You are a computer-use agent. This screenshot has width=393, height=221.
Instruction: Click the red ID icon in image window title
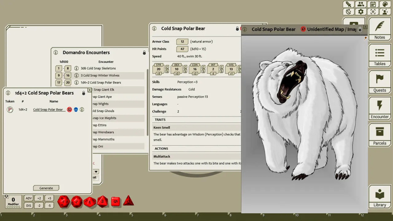click(x=303, y=29)
